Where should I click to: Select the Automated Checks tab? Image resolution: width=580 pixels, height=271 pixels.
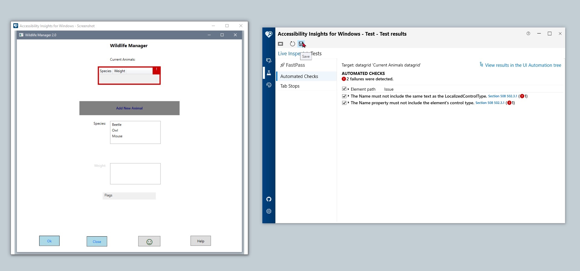[x=306, y=76]
